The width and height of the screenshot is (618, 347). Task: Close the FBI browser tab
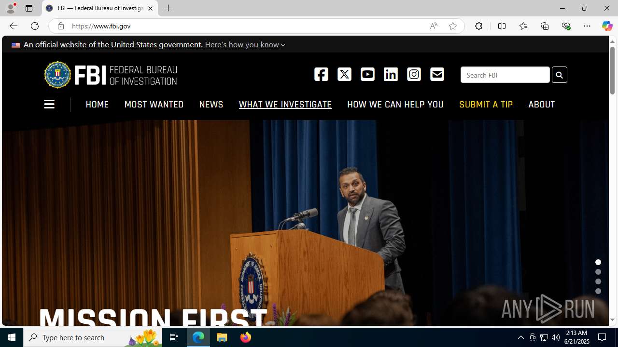151,8
